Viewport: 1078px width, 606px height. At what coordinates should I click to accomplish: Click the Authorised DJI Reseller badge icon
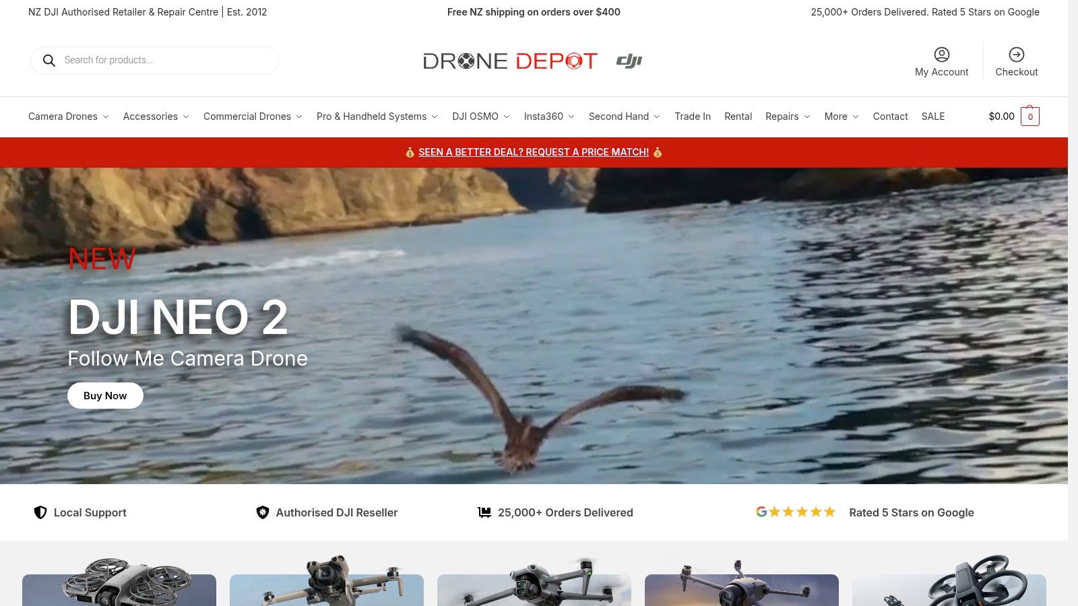pos(261,512)
